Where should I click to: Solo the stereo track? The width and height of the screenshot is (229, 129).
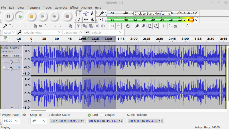(x=17, y=56)
